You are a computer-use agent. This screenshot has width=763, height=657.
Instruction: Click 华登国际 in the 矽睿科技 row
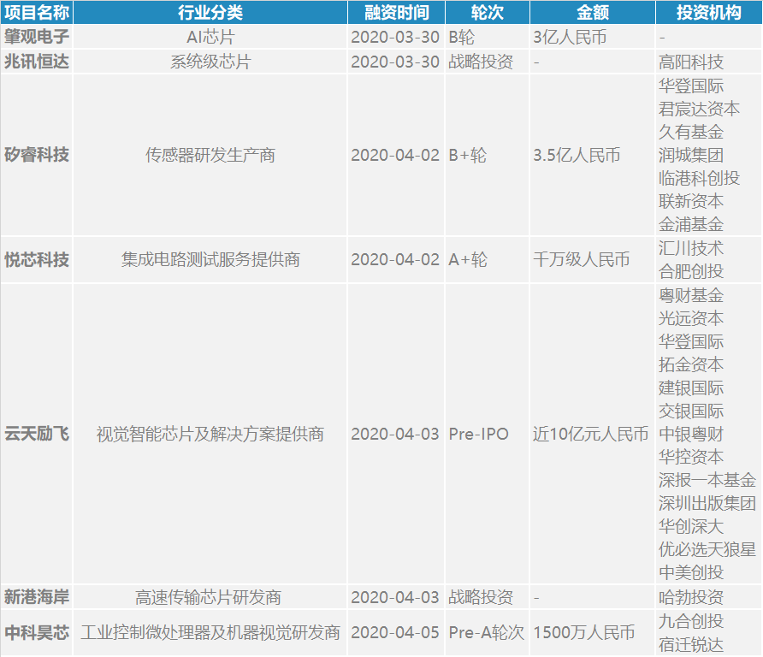(691, 86)
